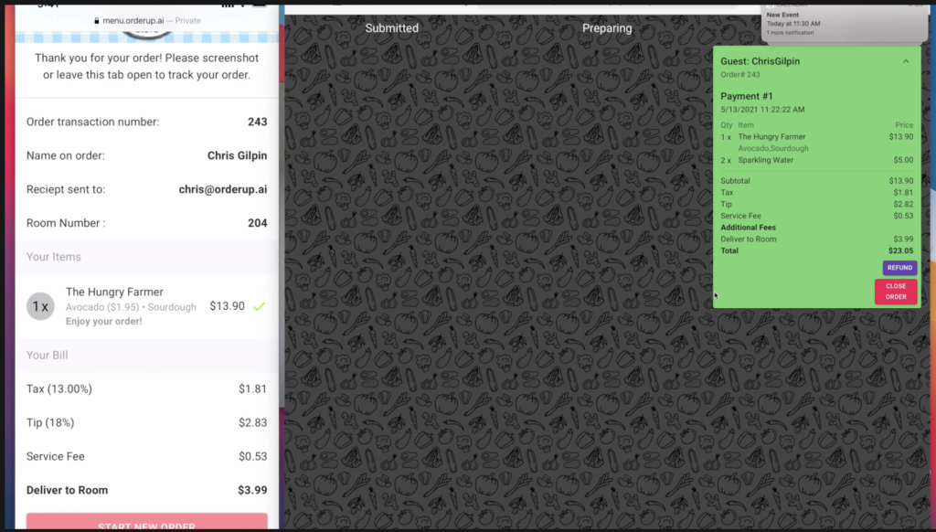Screen dimensions: 936x532
Task: Click the Tax (13.00%) label
Action: pyautogui.click(x=59, y=389)
